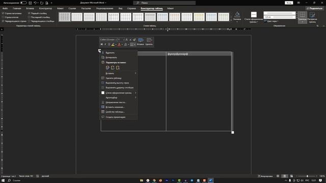Toggle the Строка итогов checkbox
Screen dimensions: 326x183
coord(3,17)
